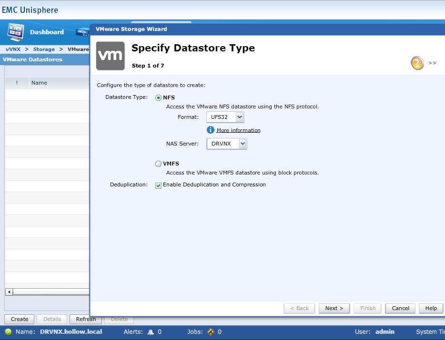Viewport: 445px width, 340px height.
Task: Click the jobs icon in status bar
Action: [211, 332]
